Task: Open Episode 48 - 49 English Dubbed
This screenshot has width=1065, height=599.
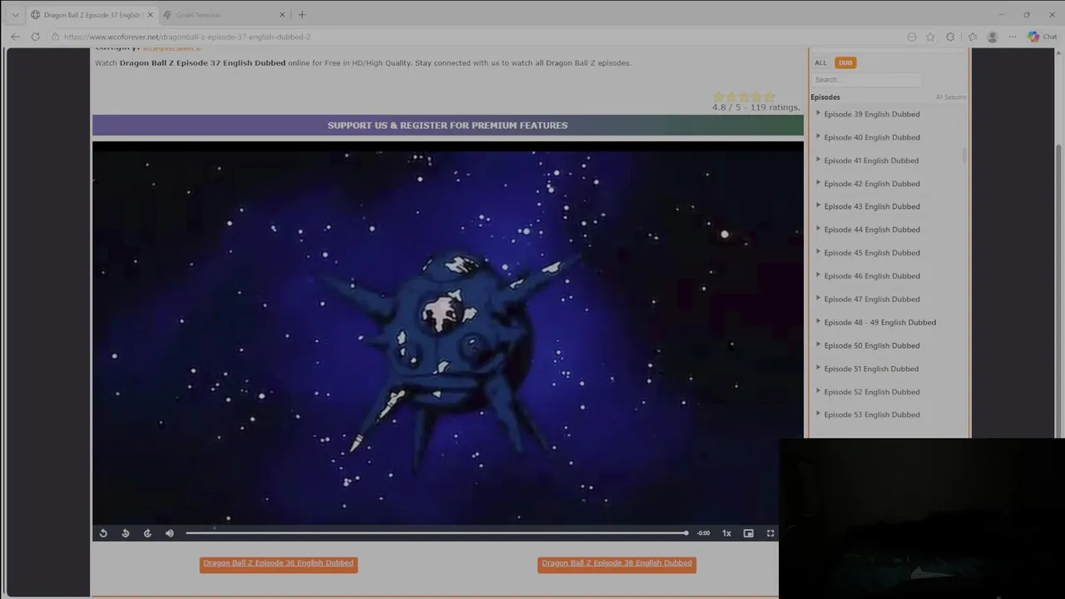Action: (880, 323)
